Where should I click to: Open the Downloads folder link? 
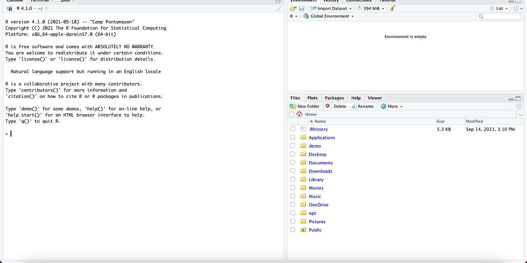point(320,171)
